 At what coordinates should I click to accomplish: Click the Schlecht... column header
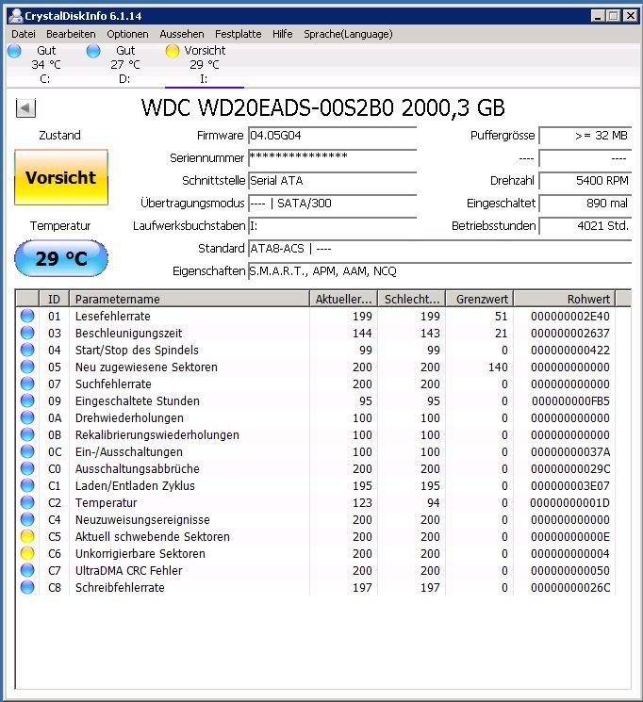[x=412, y=299]
